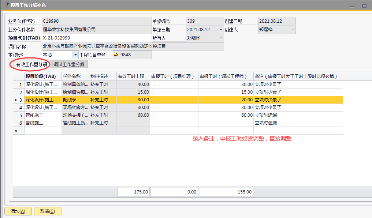The height and width of the screenshot is (218, 372).
Task: Click the current-row arrow marker on row 3
Action: click(x=15, y=100)
